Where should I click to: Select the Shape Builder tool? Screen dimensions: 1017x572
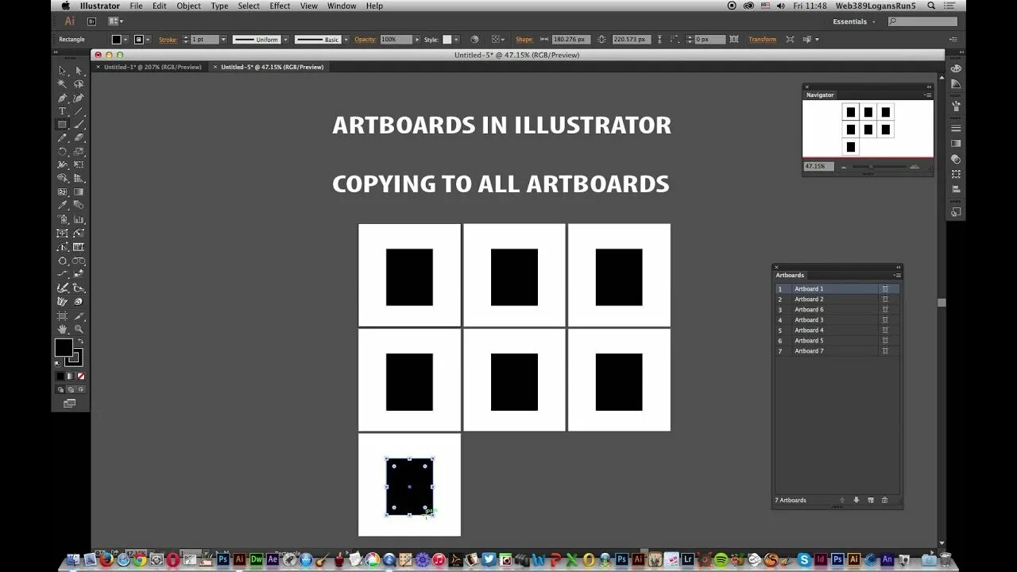pyautogui.click(x=62, y=179)
